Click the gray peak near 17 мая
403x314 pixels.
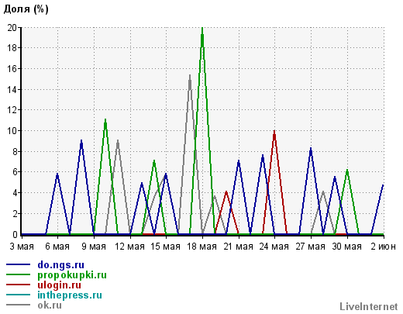[190, 77]
